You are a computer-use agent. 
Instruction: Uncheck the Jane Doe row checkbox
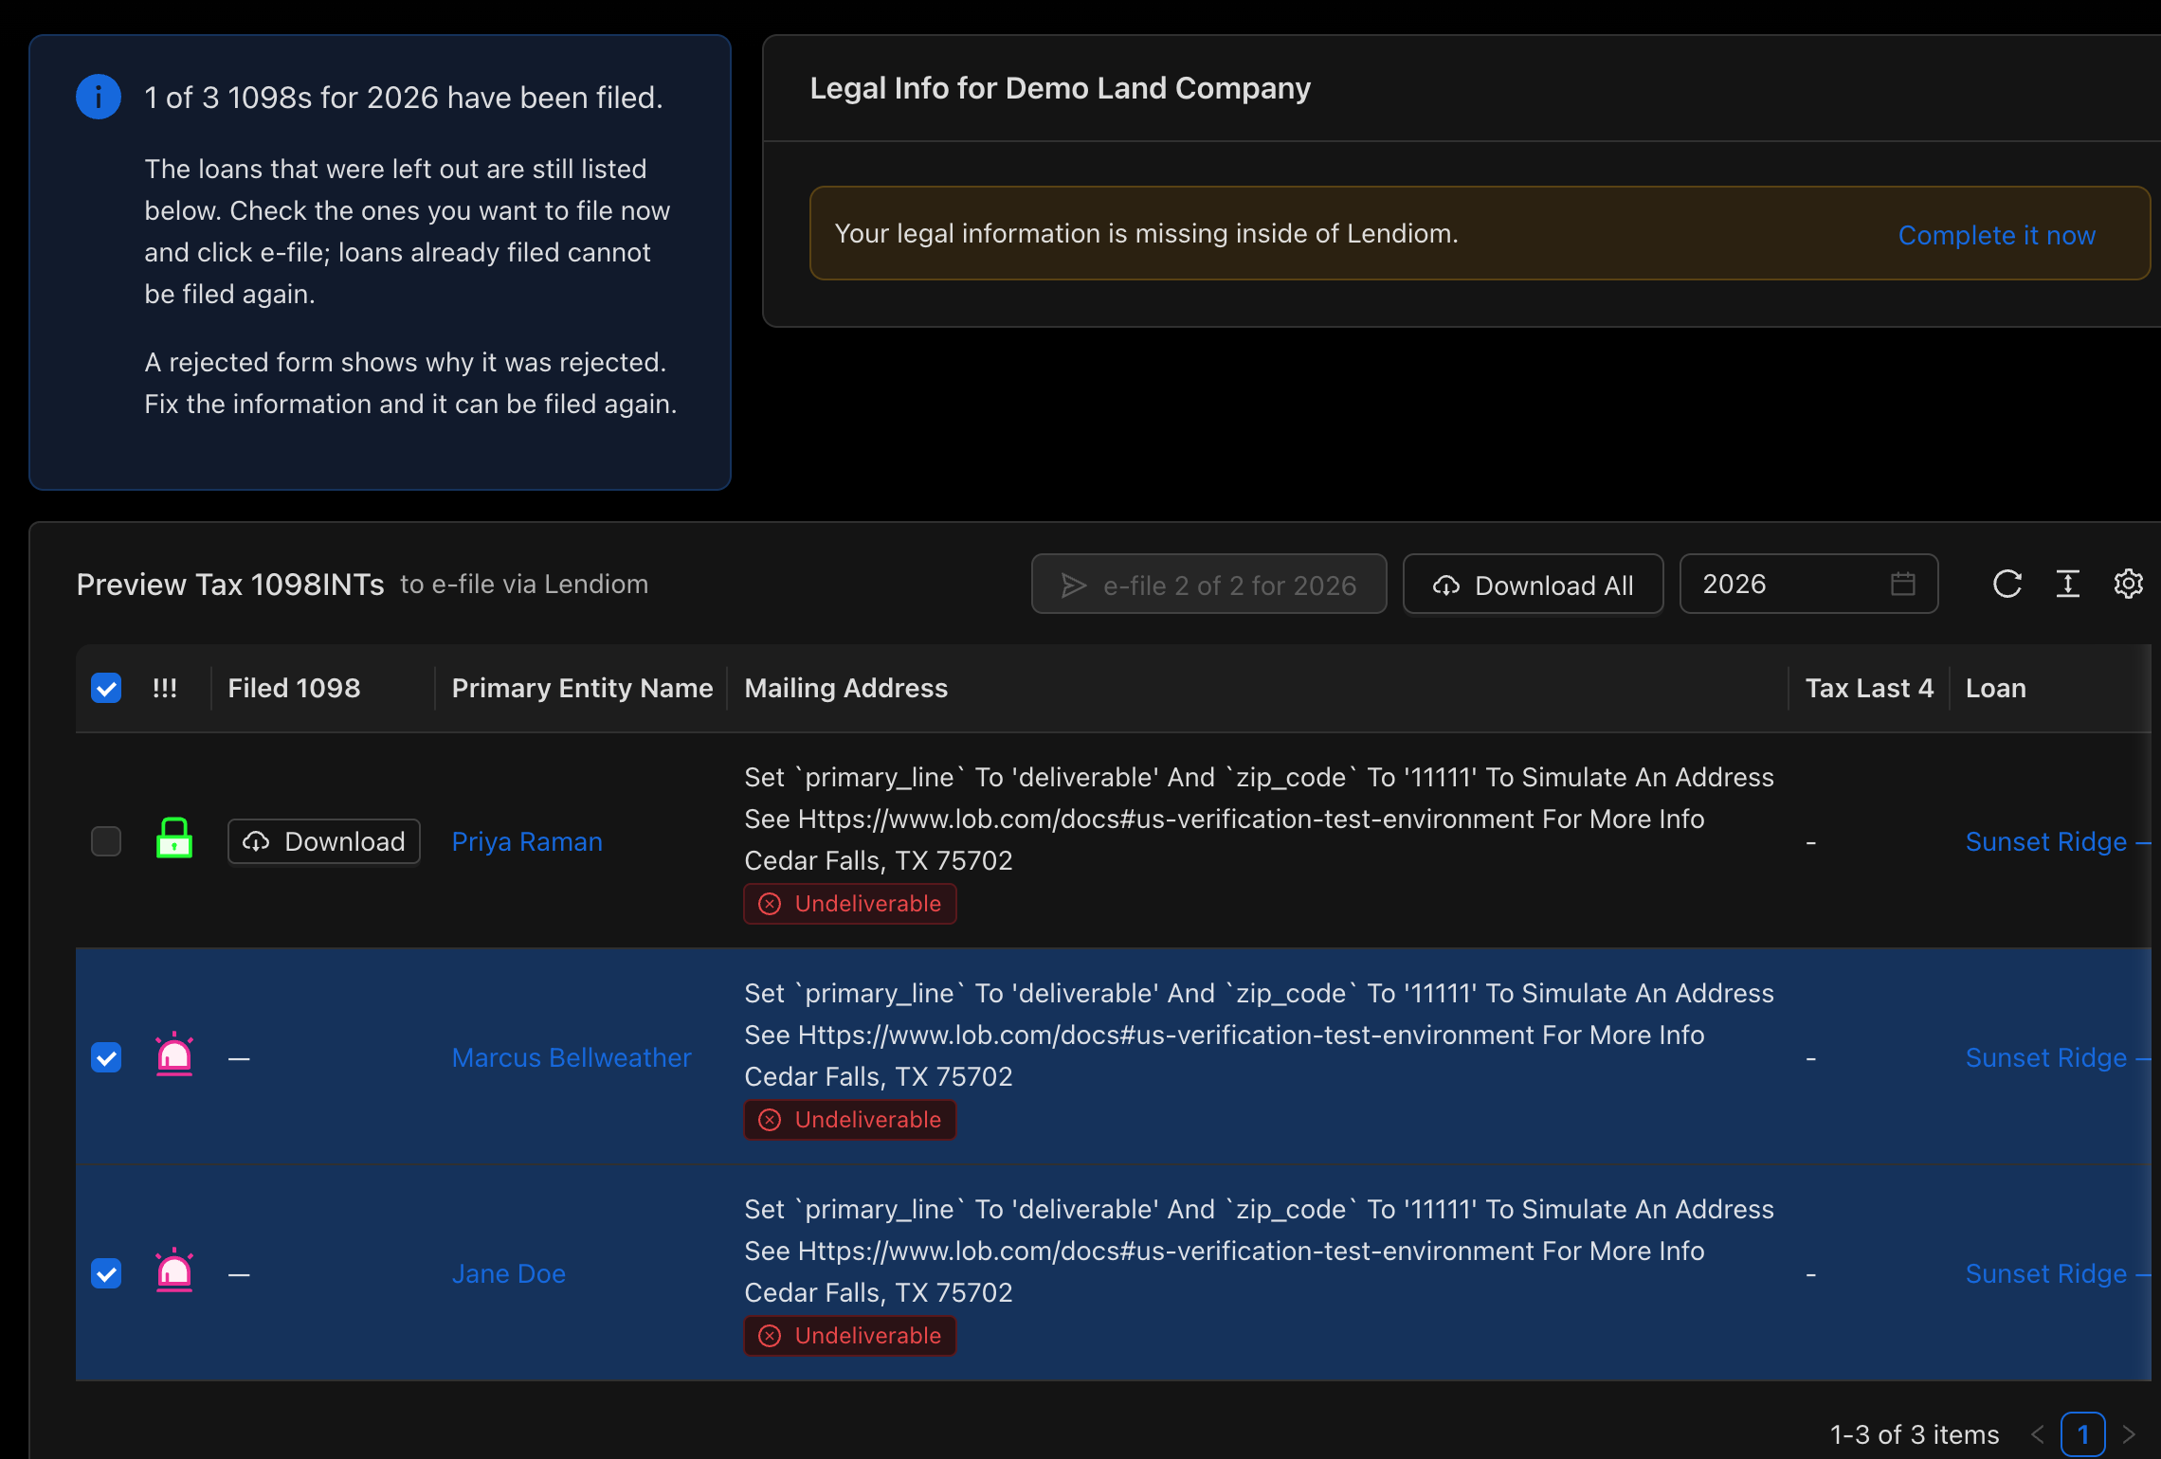[106, 1273]
